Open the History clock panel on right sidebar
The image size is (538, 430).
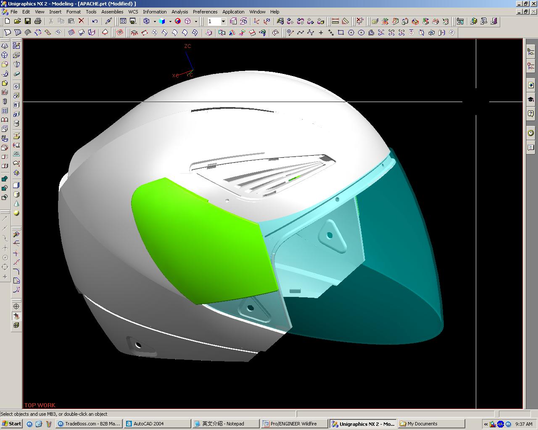[x=531, y=133]
